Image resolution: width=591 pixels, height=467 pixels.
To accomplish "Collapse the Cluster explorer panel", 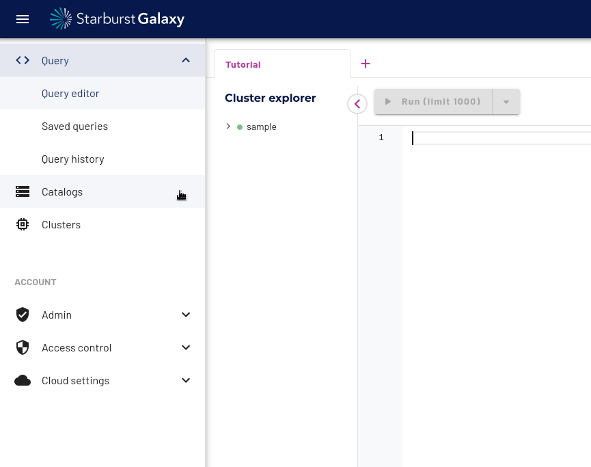I will click(357, 104).
